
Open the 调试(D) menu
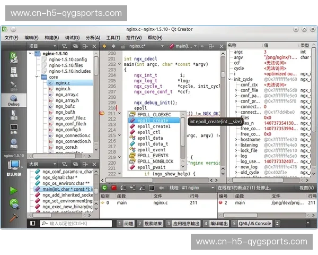coord(72,38)
